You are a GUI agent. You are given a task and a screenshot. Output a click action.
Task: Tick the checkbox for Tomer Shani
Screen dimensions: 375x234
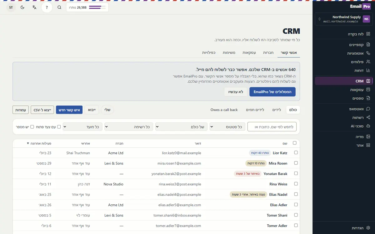(296, 215)
